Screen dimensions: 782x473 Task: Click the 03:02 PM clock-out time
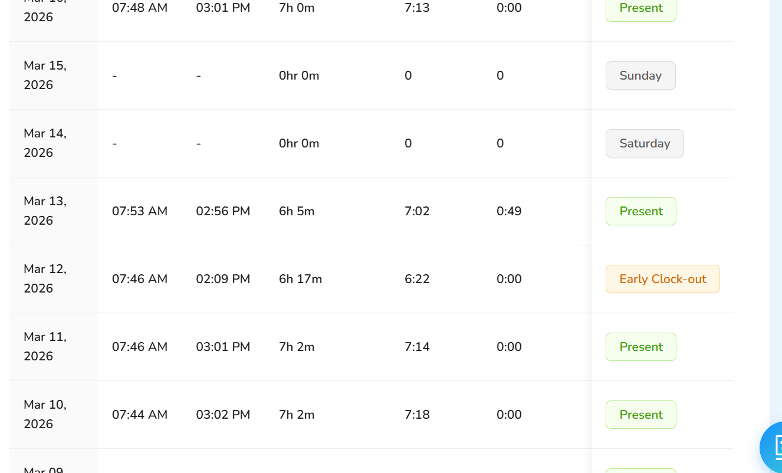pos(223,415)
